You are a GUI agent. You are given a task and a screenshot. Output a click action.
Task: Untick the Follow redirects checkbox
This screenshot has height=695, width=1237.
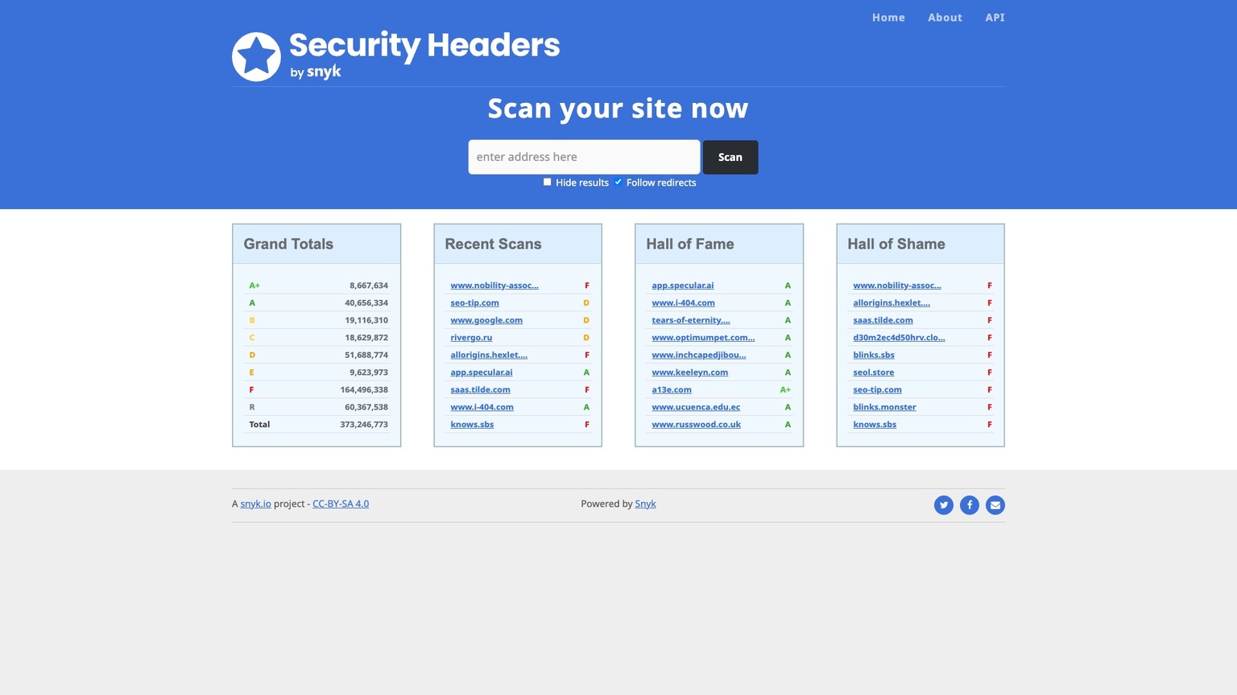(618, 182)
